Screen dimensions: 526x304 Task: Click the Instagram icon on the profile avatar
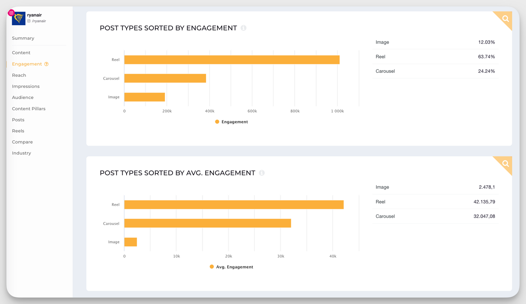point(11,12)
